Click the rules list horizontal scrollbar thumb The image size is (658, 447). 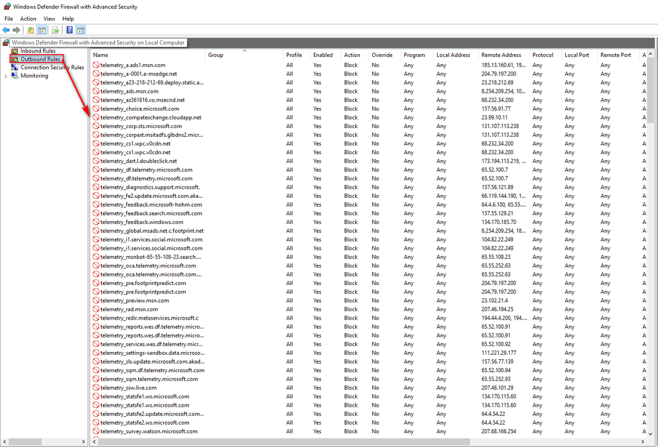point(284,441)
